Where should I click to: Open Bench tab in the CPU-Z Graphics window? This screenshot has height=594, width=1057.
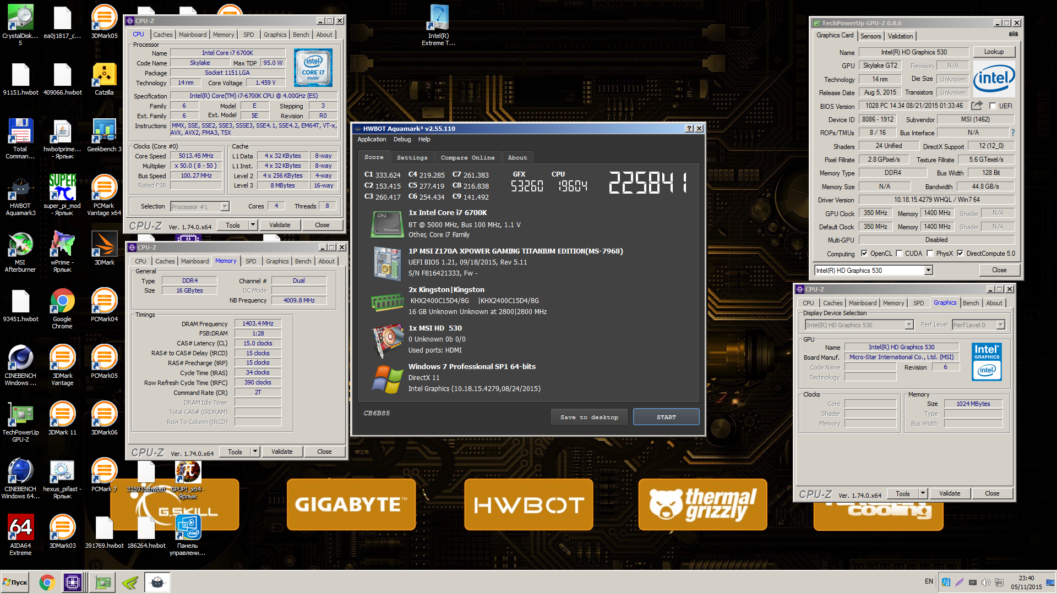tap(971, 303)
